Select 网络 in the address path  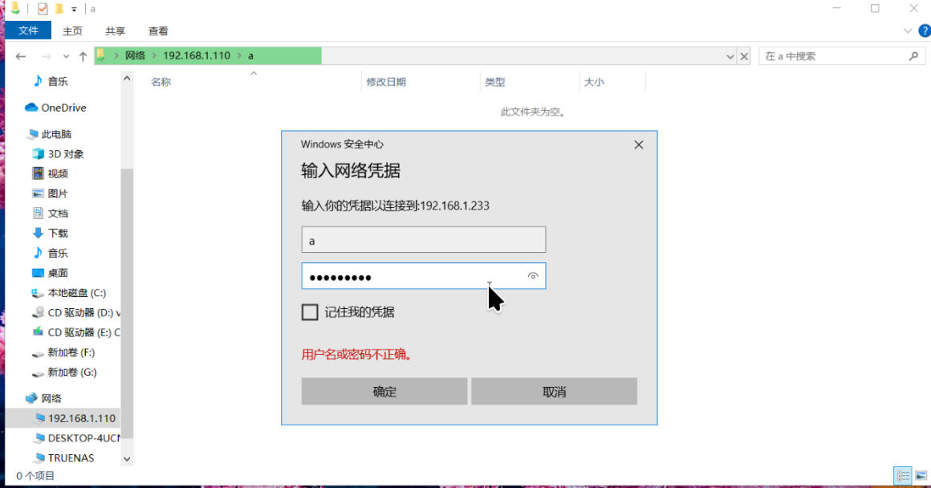click(135, 56)
